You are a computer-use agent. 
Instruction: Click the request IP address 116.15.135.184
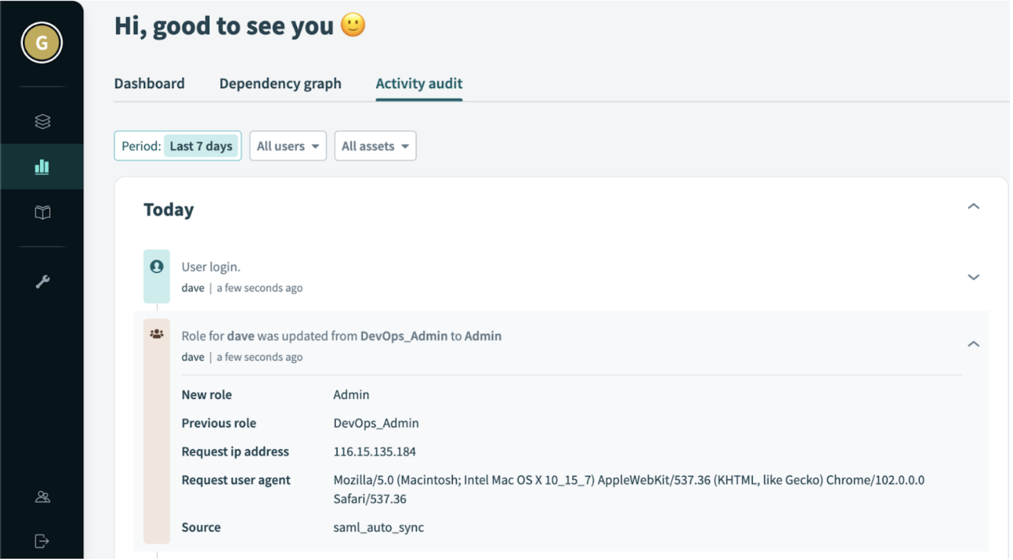[375, 452]
